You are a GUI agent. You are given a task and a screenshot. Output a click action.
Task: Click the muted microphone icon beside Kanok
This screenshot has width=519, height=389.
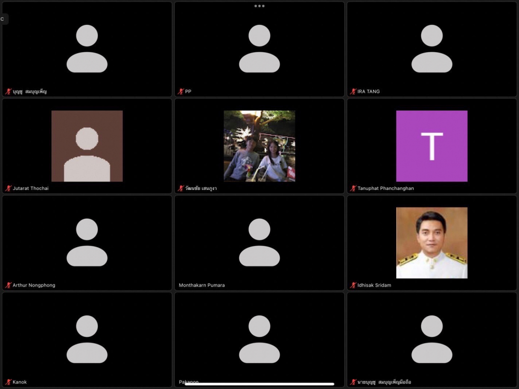point(8,382)
